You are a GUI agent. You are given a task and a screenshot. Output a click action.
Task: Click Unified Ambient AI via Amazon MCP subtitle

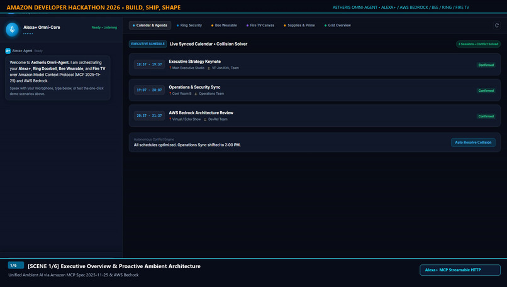pos(74,275)
